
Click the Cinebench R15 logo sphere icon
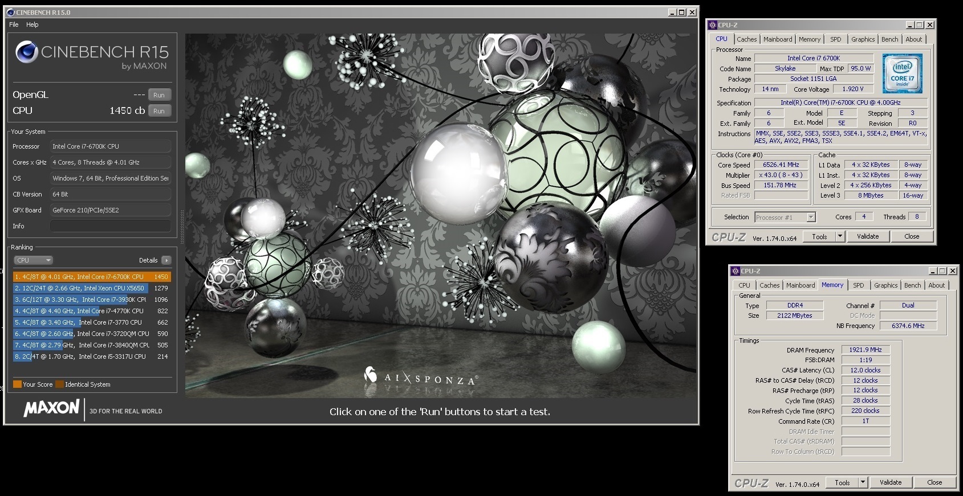[x=26, y=52]
